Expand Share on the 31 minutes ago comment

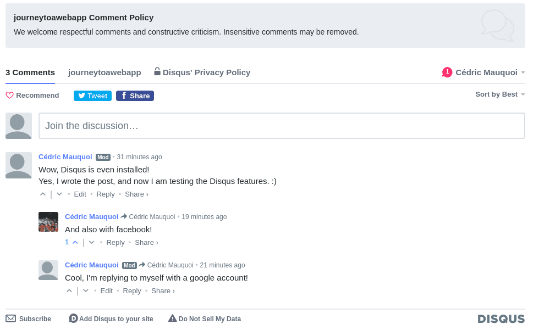[x=136, y=194]
